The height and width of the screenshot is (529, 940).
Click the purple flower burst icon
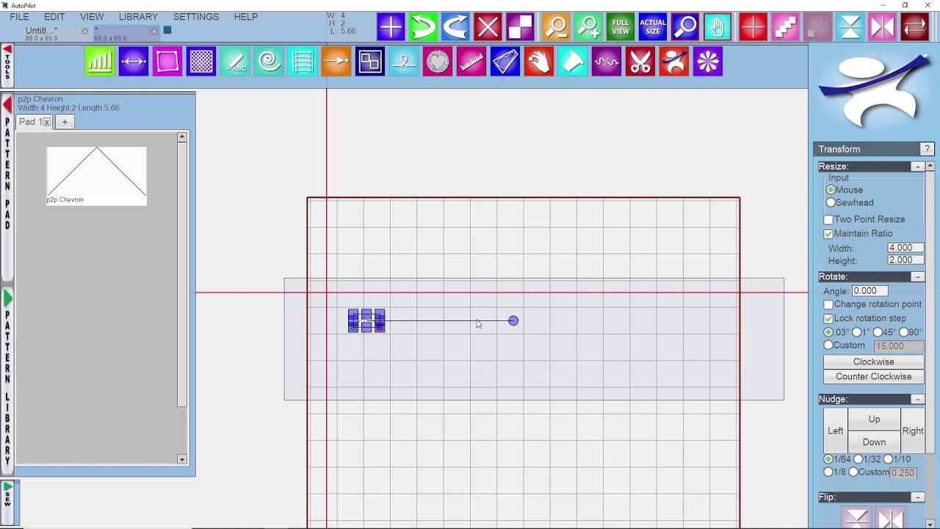point(708,62)
